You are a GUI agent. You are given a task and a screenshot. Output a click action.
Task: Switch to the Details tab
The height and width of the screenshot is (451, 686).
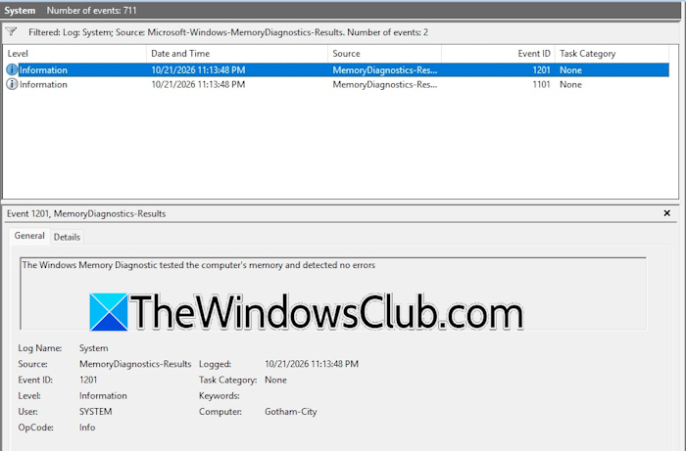67,237
